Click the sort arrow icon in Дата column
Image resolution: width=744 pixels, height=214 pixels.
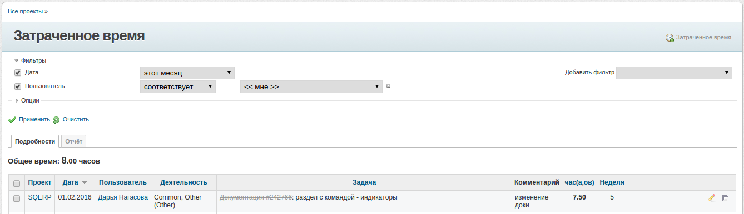pyautogui.click(x=85, y=182)
